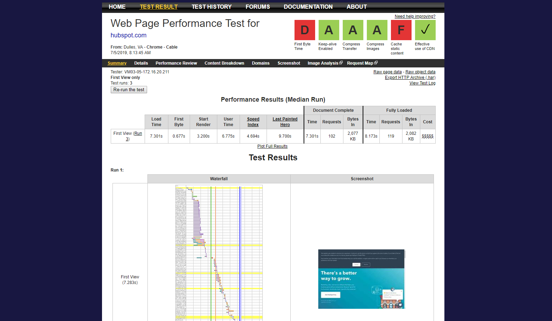This screenshot has width=552, height=321.
Task: Open TEST HISTORY
Action: coord(212,7)
